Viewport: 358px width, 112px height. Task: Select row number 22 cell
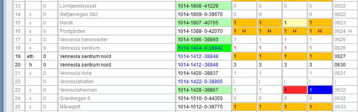coord(18,82)
